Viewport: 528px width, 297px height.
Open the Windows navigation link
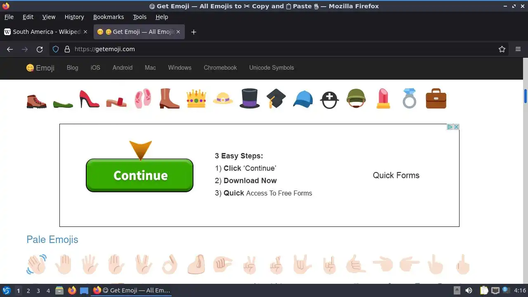click(180, 68)
